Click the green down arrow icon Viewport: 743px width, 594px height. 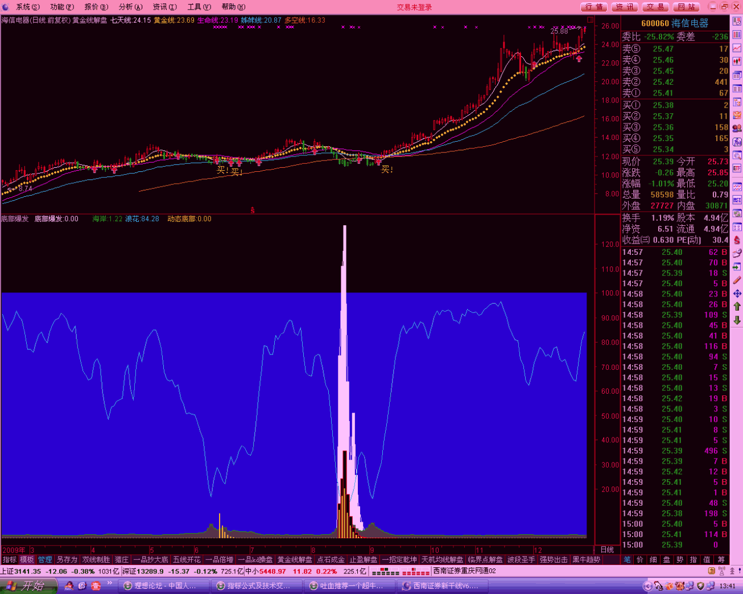[737, 320]
